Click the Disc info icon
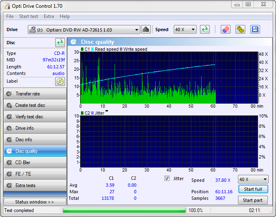Viewport: 276px width, 217px height. [x=9, y=140]
